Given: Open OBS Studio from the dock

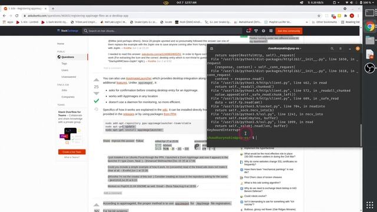Looking at the screenshot, I should (x=370, y=68).
